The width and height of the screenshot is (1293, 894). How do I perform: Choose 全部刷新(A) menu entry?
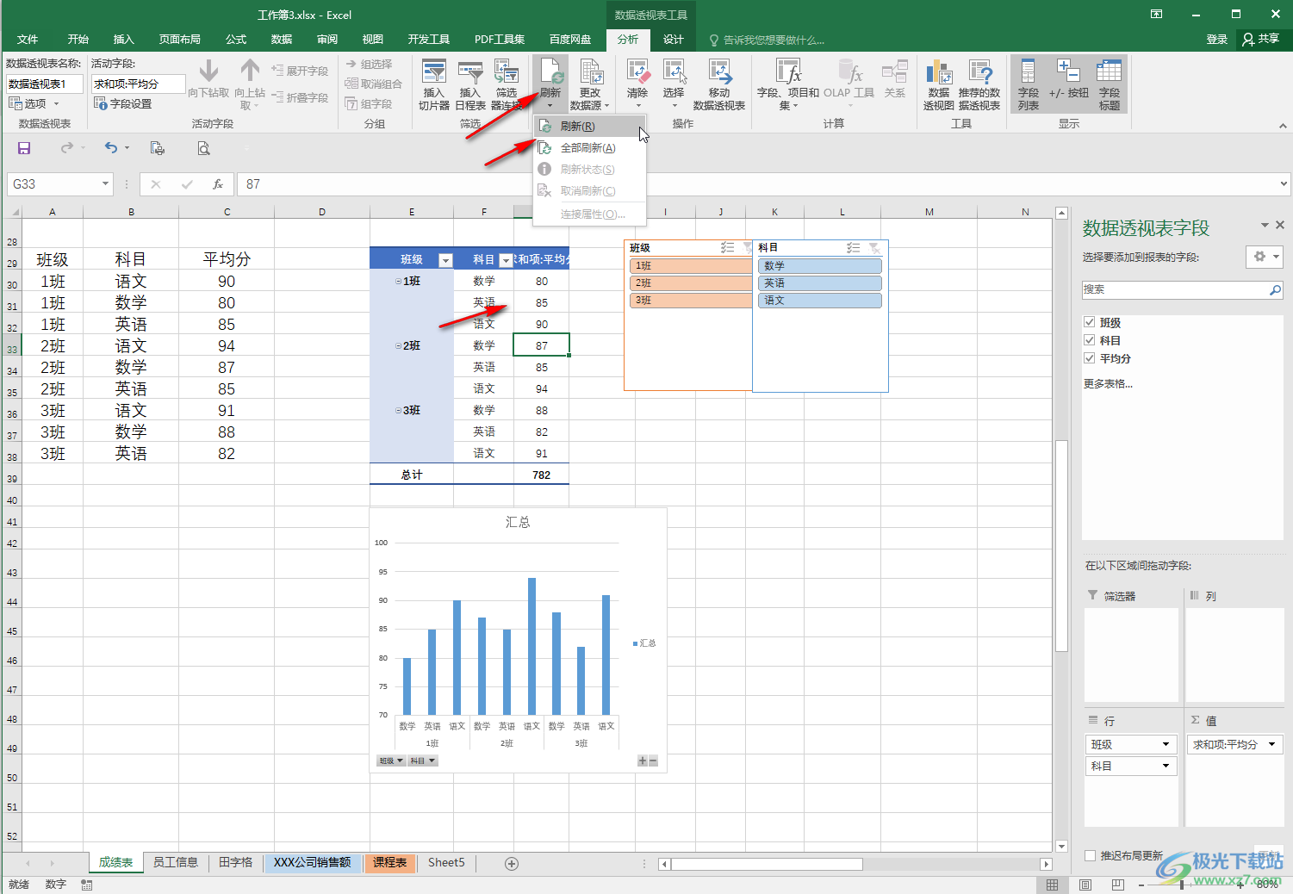pyautogui.click(x=587, y=148)
